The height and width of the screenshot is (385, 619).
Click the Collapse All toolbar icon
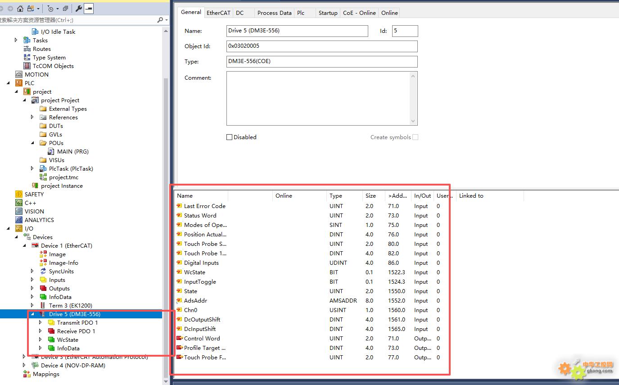tap(66, 9)
